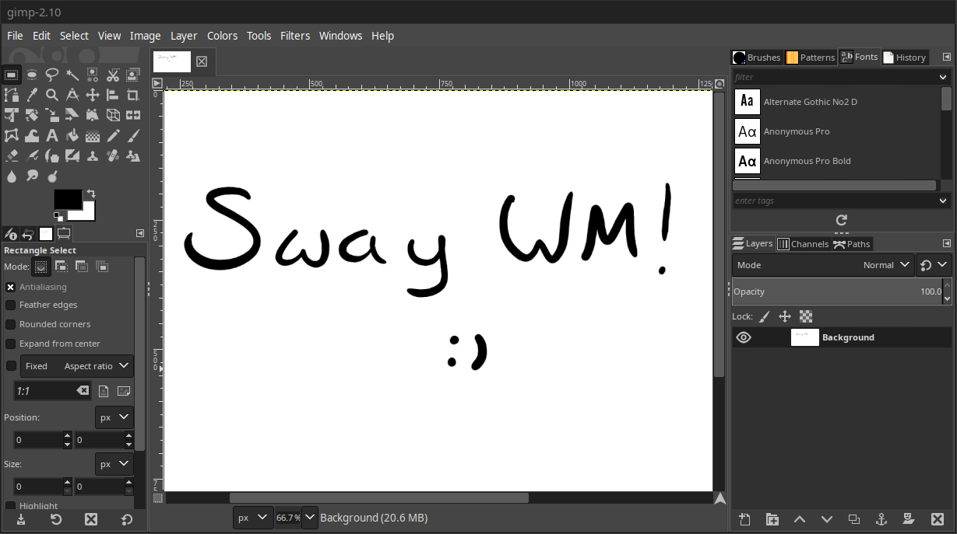The image size is (957, 534).
Task: Save tool preset in tool options
Action: pyautogui.click(x=21, y=519)
